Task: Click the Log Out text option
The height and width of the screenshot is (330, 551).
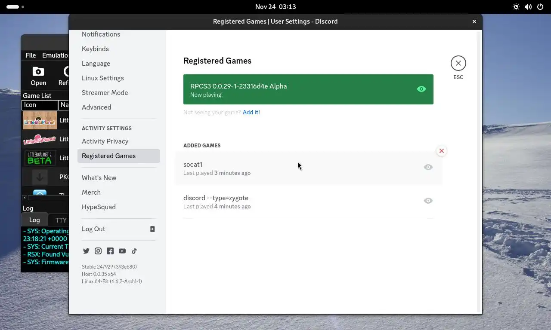Action: click(93, 229)
